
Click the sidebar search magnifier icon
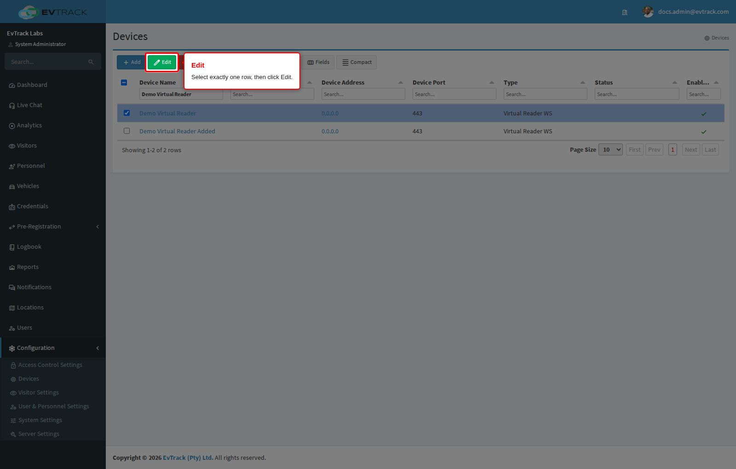(x=91, y=62)
